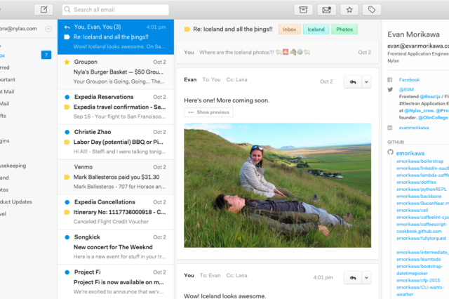Open Evan's Facebook profile link
Image resolution: width=449 pixels, height=299 pixels.
pos(409,80)
